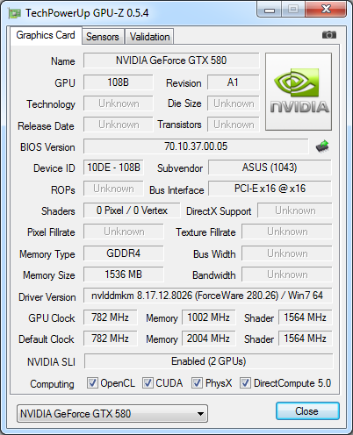
Task: Open the GPU selection dropdown
Action: click(112, 413)
